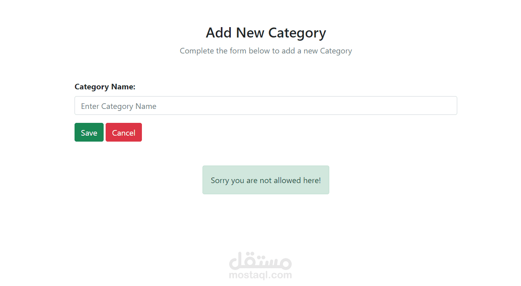Cancel adding the new category
The height and width of the screenshot is (286, 521).
(x=124, y=132)
